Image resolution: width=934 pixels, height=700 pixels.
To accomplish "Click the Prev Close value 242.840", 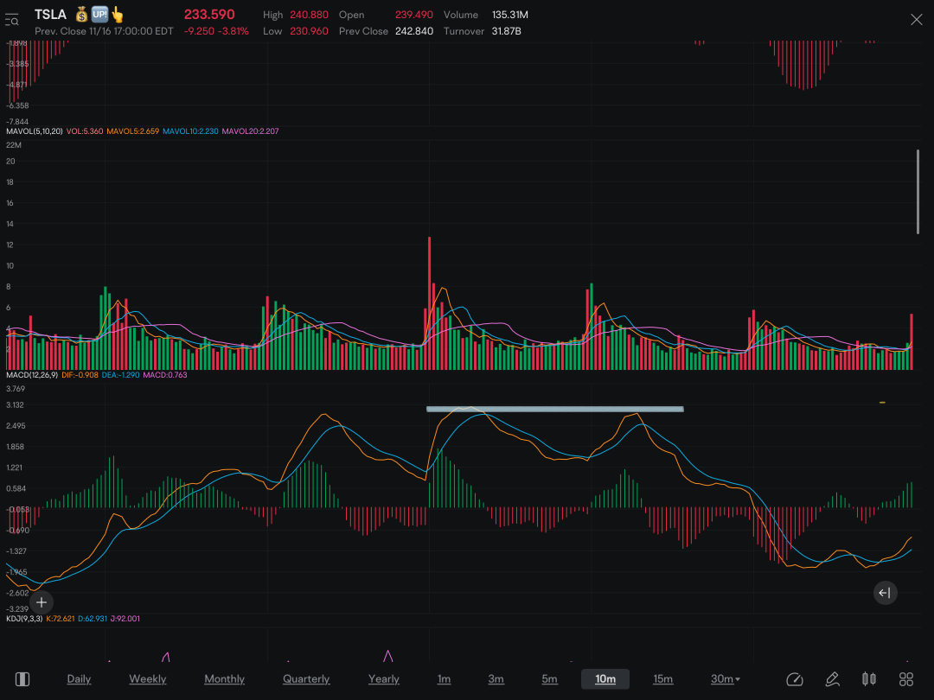I will click(x=414, y=31).
